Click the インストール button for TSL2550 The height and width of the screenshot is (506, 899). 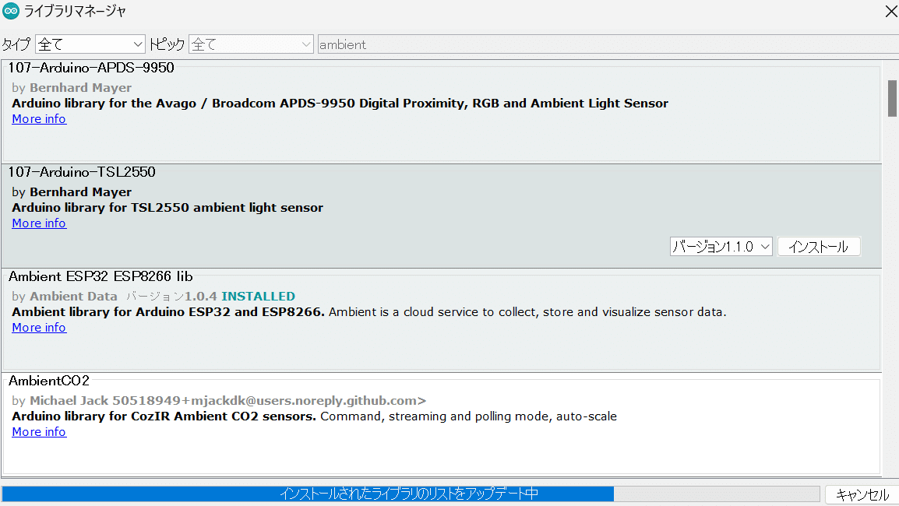tap(819, 247)
